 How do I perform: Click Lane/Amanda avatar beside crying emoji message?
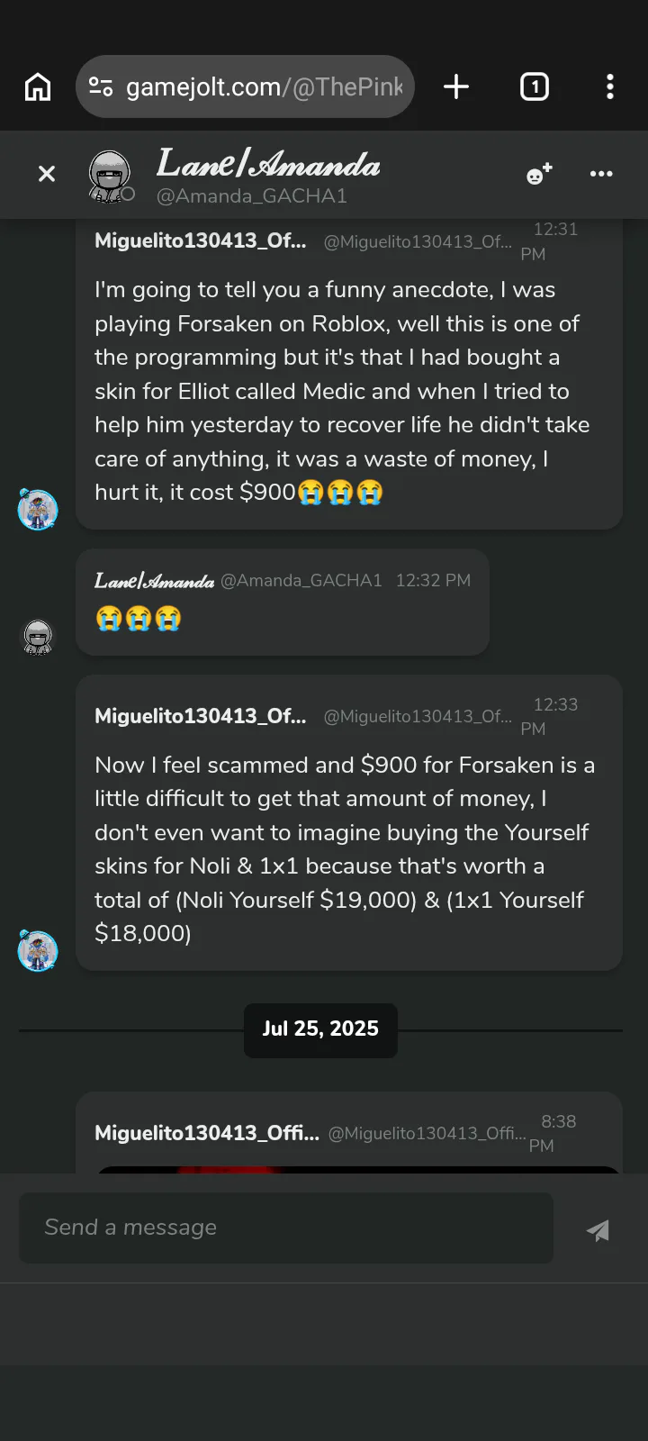[x=38, y=637]
